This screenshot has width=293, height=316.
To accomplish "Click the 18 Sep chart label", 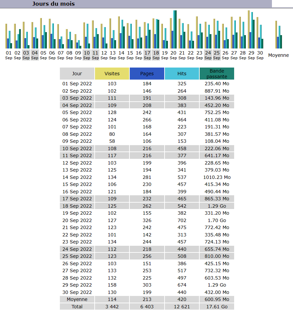I will (156, 55).
